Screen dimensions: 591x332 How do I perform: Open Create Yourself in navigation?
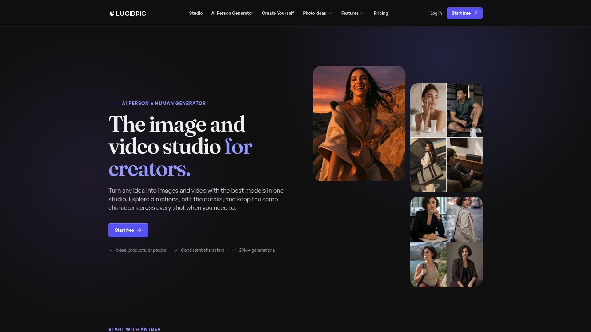click(x=278, y=13)
